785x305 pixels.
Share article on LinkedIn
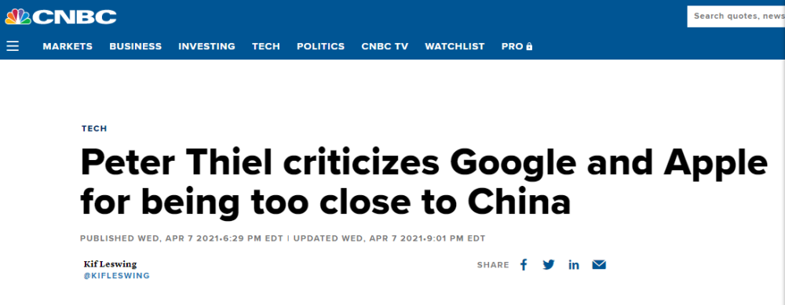point(574,264)
